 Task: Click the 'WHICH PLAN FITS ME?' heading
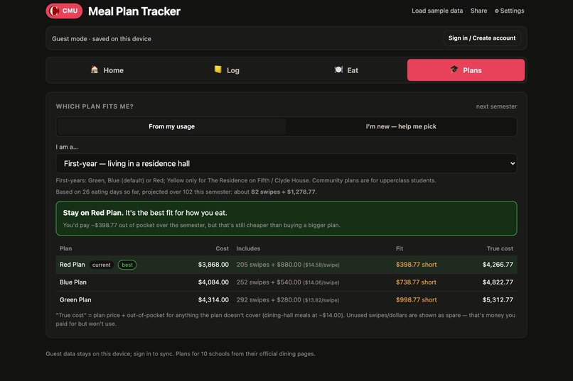click(x=95, y=106)
